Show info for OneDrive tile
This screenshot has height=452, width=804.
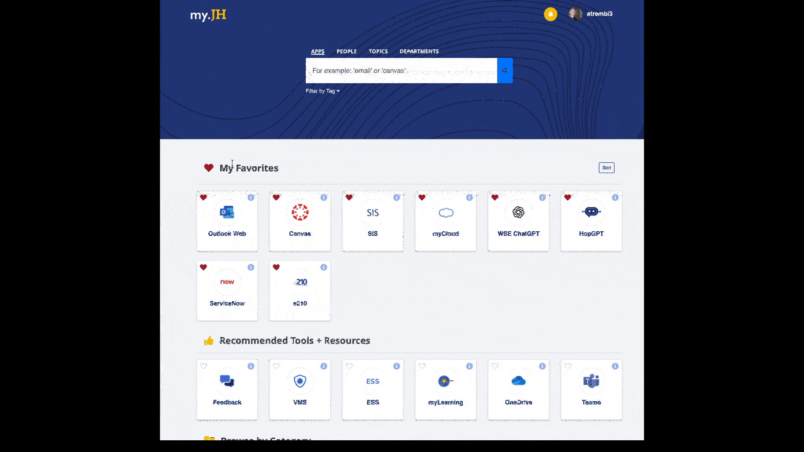pos(542,366)
